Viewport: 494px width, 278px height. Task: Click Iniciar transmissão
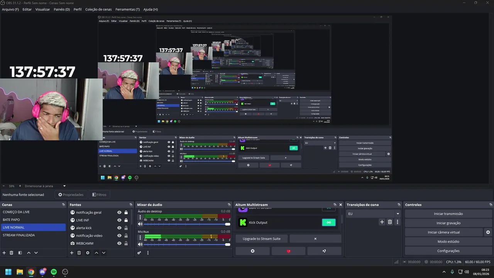click(448, 214)
